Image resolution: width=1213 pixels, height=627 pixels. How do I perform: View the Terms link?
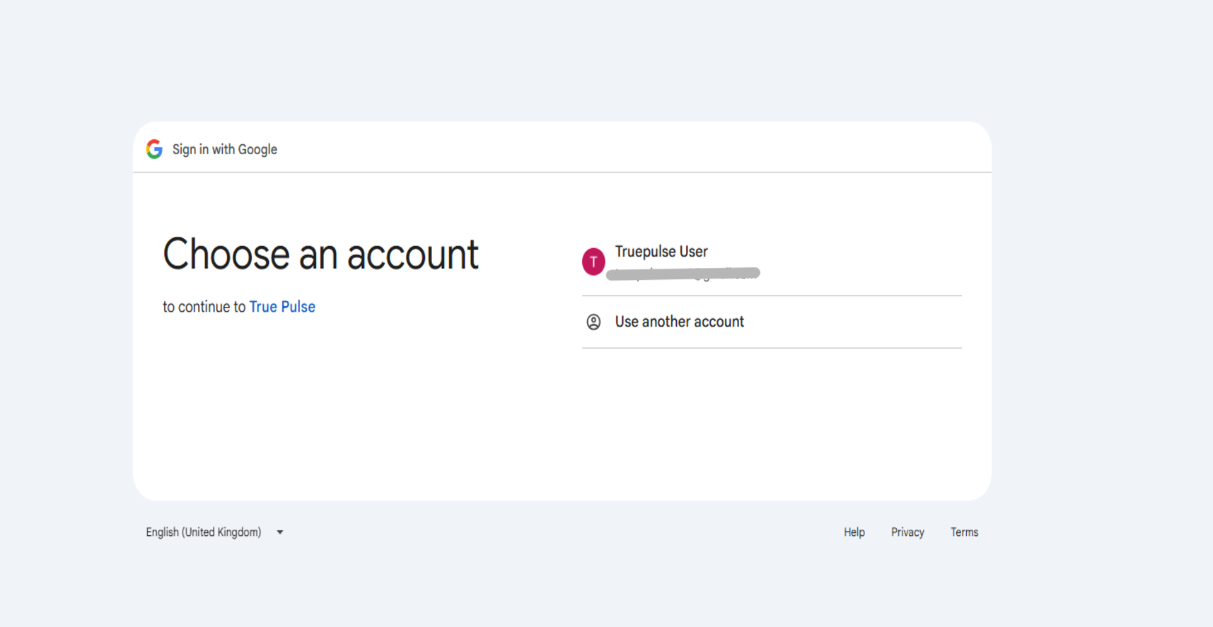(x=964, y=532)
